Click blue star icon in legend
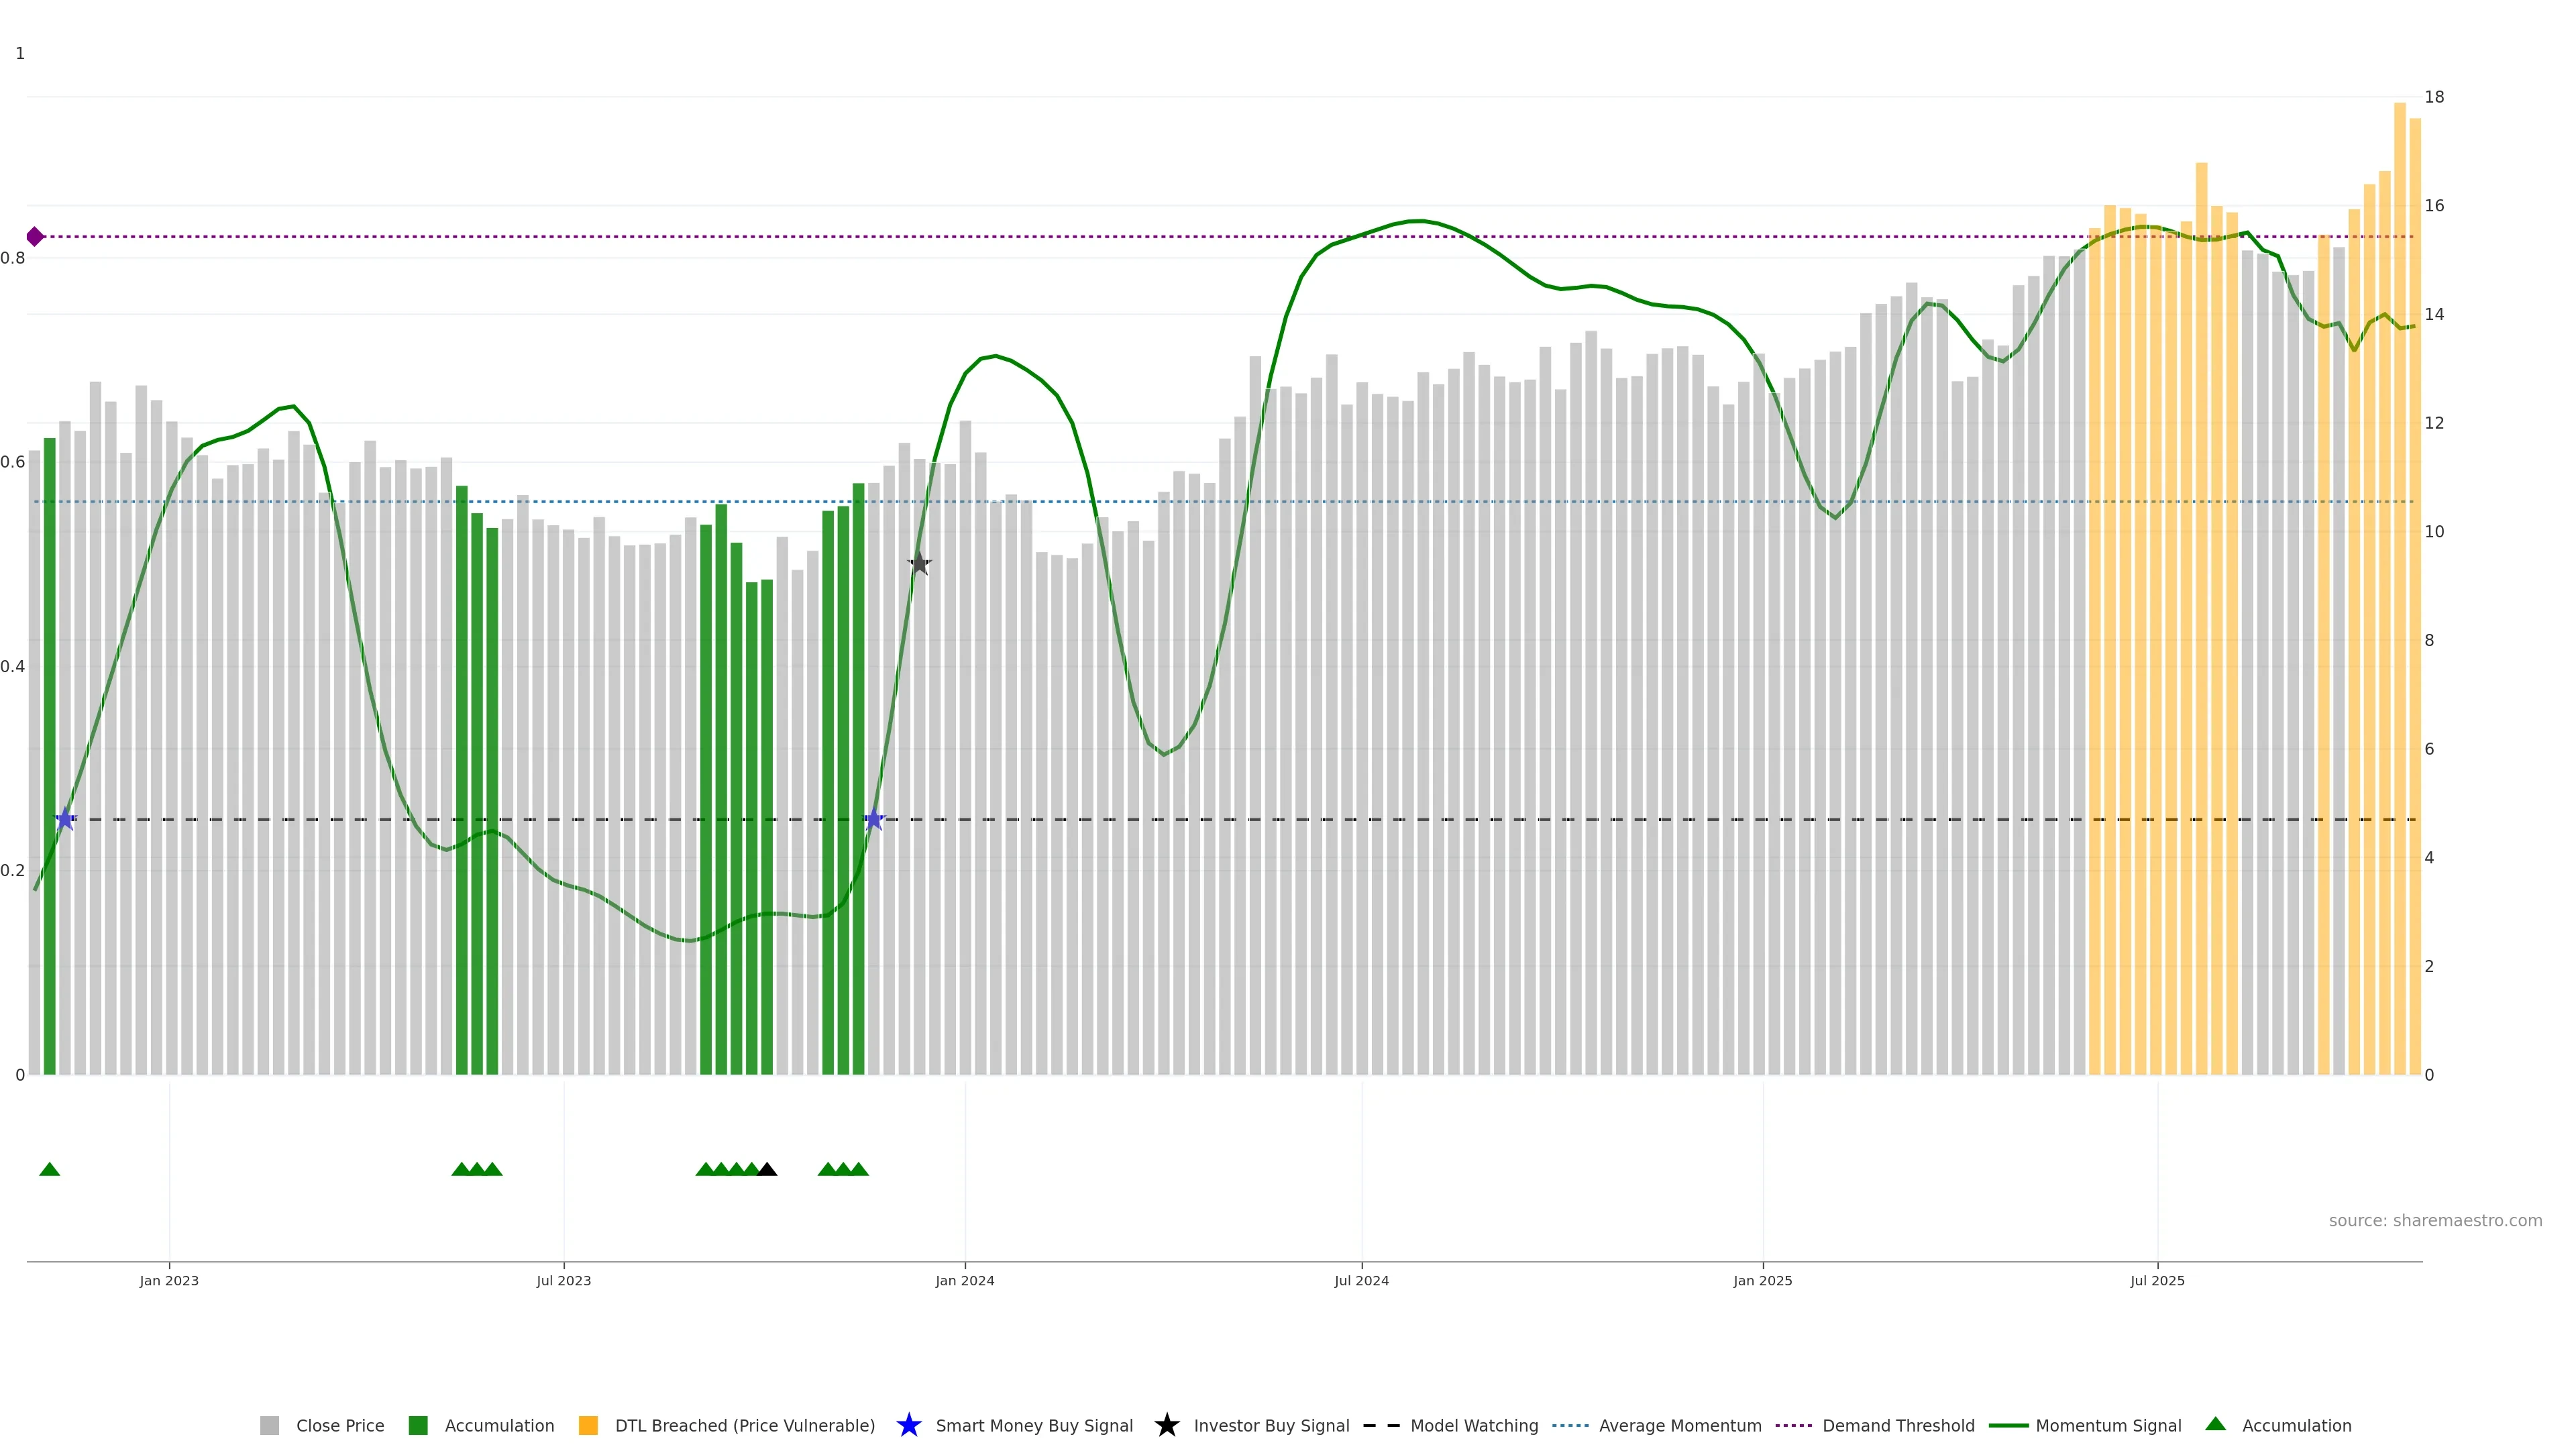 click(x=908, y=1425)
